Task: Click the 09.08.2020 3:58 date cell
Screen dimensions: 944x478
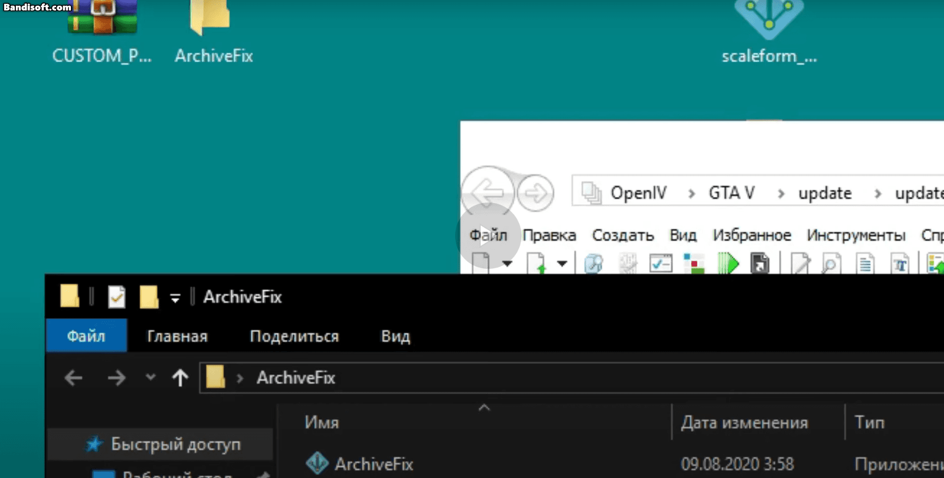Action: coord(737,464)
